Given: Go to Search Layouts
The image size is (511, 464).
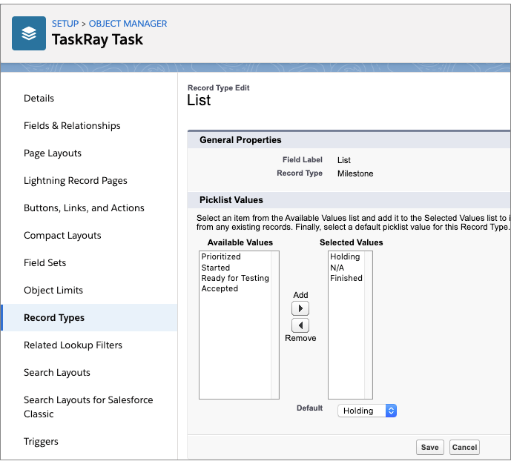Looking at the screenshot, I should 56,373.
